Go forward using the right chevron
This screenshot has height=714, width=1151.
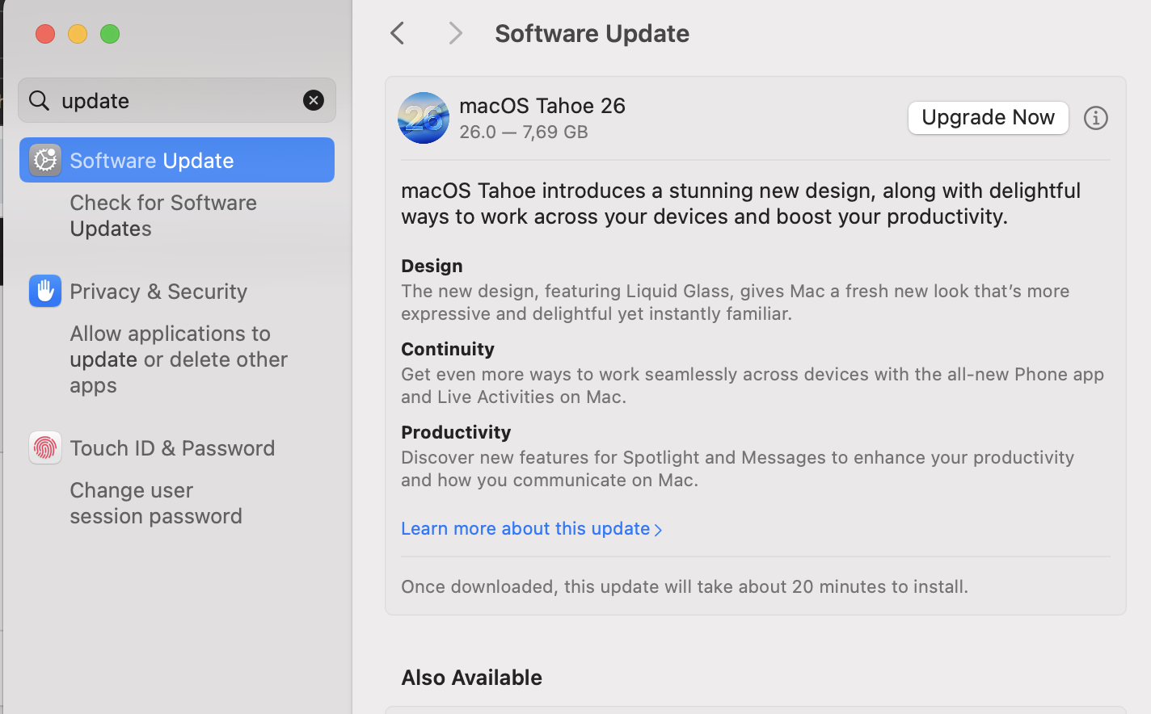tap(455, 33)
